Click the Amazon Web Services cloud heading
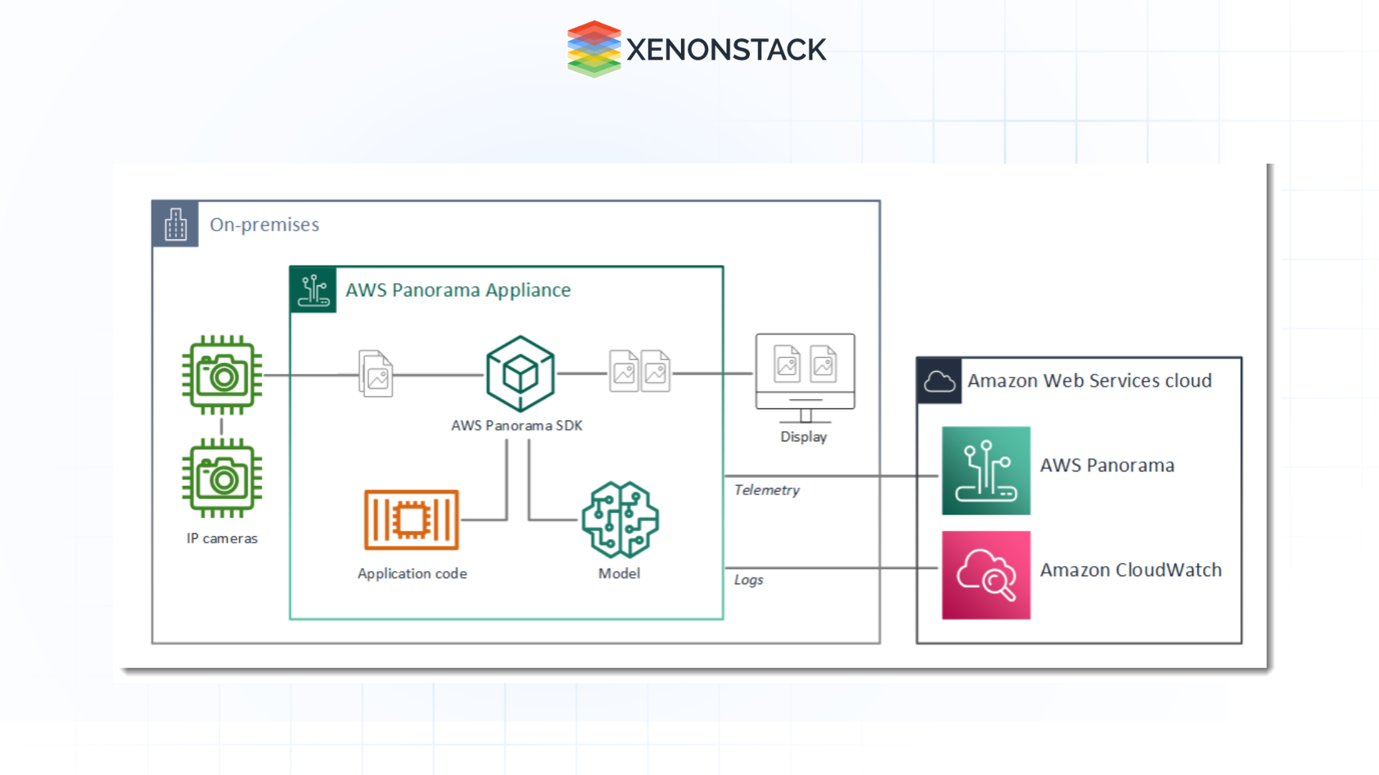This screenshot has height=775, width=1379. click(1090, 380)
